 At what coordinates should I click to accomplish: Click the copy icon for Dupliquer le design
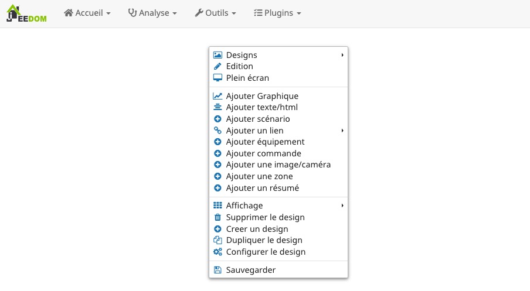218,241
